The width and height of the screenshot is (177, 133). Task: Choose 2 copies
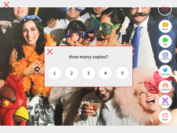[x=72, y=73]
